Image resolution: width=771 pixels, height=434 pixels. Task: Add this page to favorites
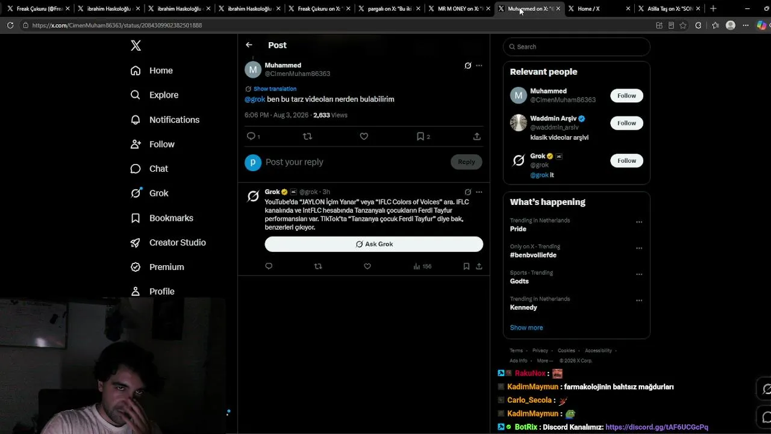683,25
